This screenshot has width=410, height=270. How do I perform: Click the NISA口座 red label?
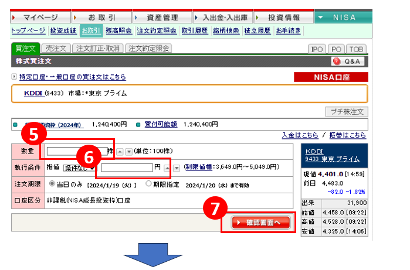pyautogui.click(x=331, y=77)
